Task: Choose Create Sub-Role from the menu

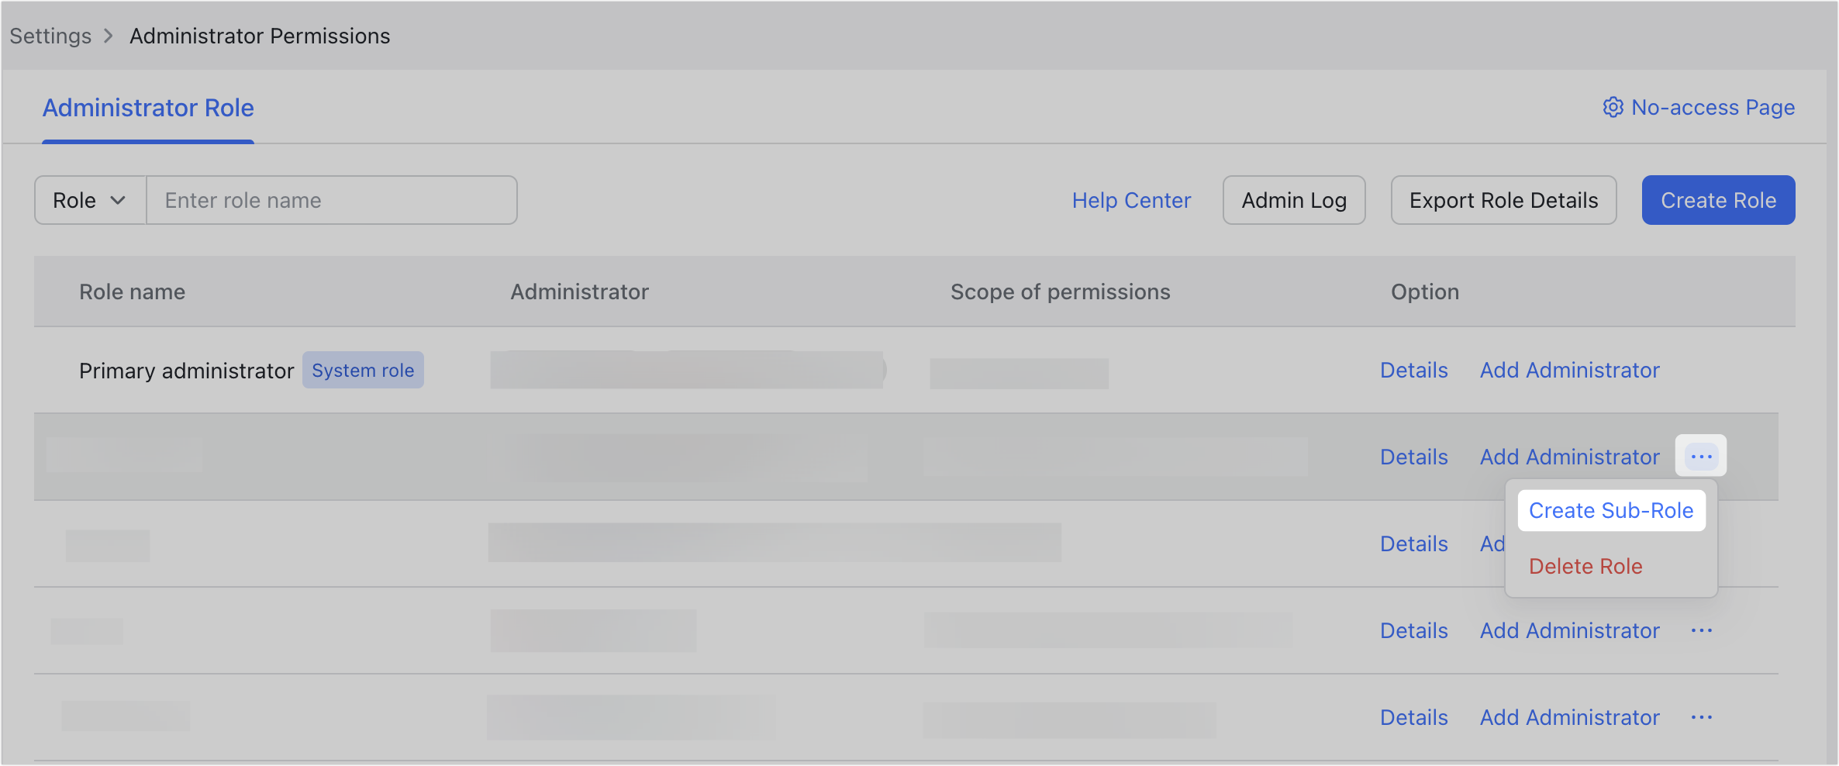Action: click(1611, 511)
